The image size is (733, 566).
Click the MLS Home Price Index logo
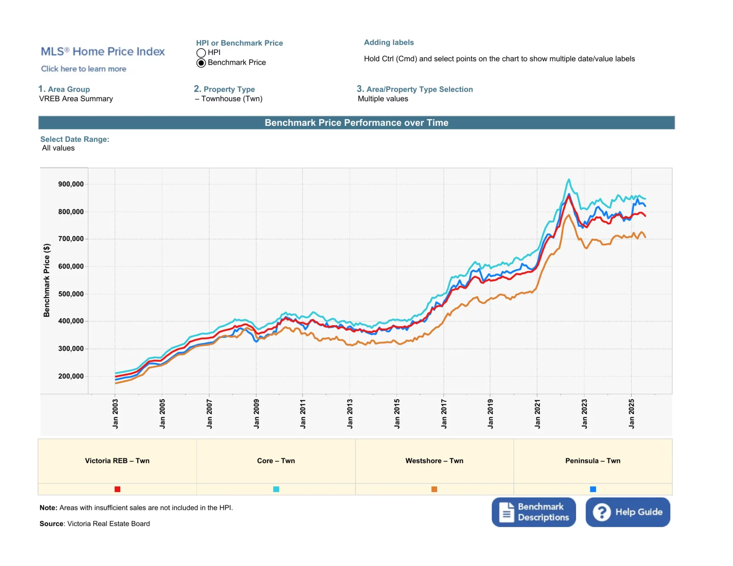click(102, 51)
